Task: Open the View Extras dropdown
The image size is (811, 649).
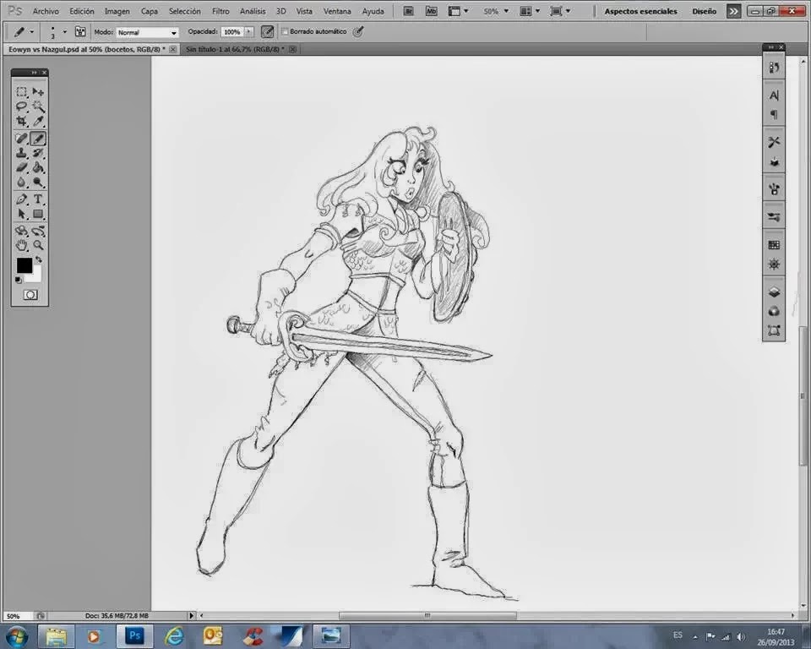Action: tap(458, 11)
